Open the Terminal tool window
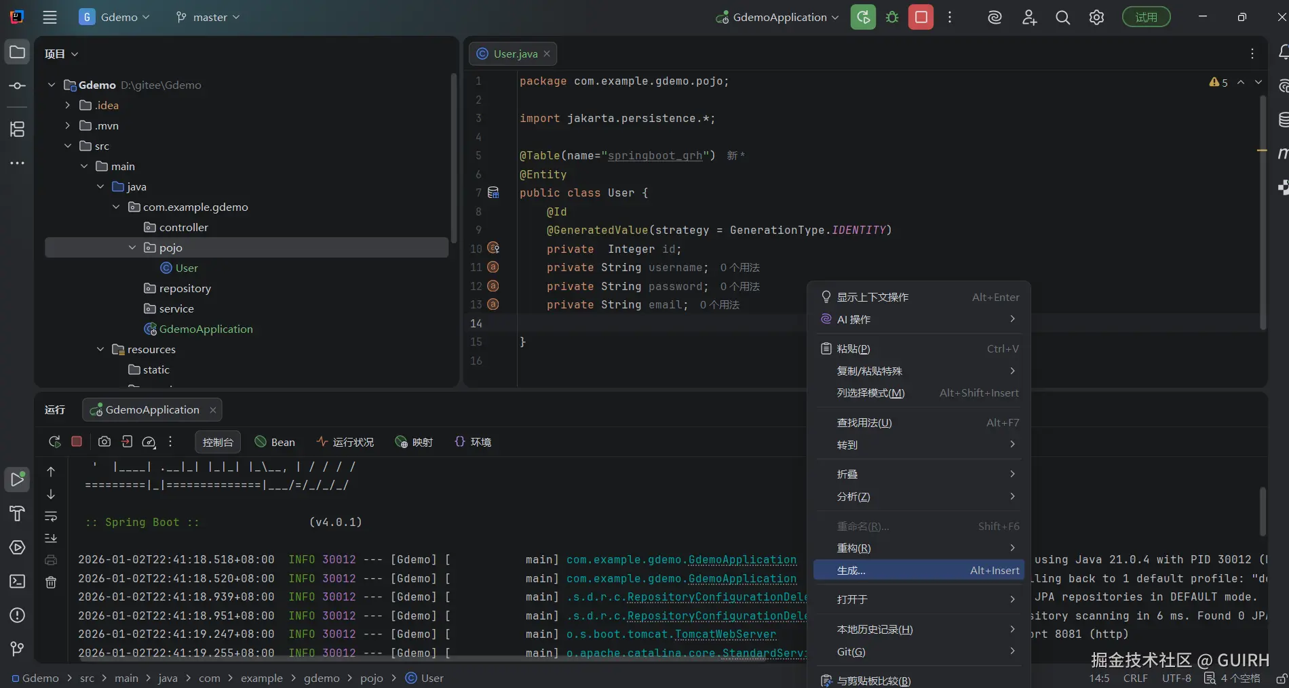Viewport: 1289px width, 688px height. click(18, 582)
